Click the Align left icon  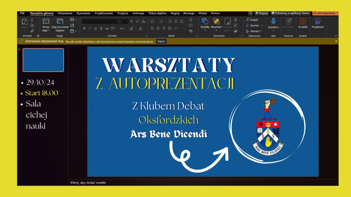click(152, 28)
